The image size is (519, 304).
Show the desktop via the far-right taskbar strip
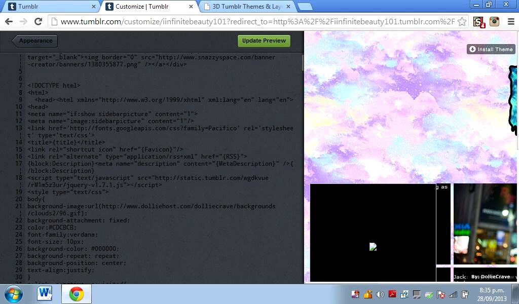515,294
